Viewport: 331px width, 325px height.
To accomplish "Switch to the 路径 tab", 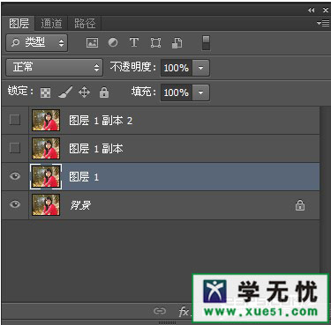I will pos(85,23).
